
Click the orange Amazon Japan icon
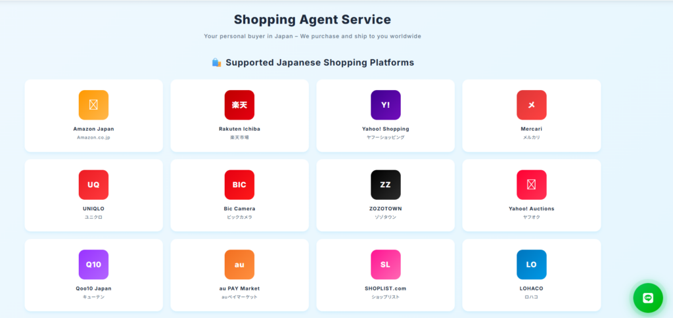tap(93, 105)
